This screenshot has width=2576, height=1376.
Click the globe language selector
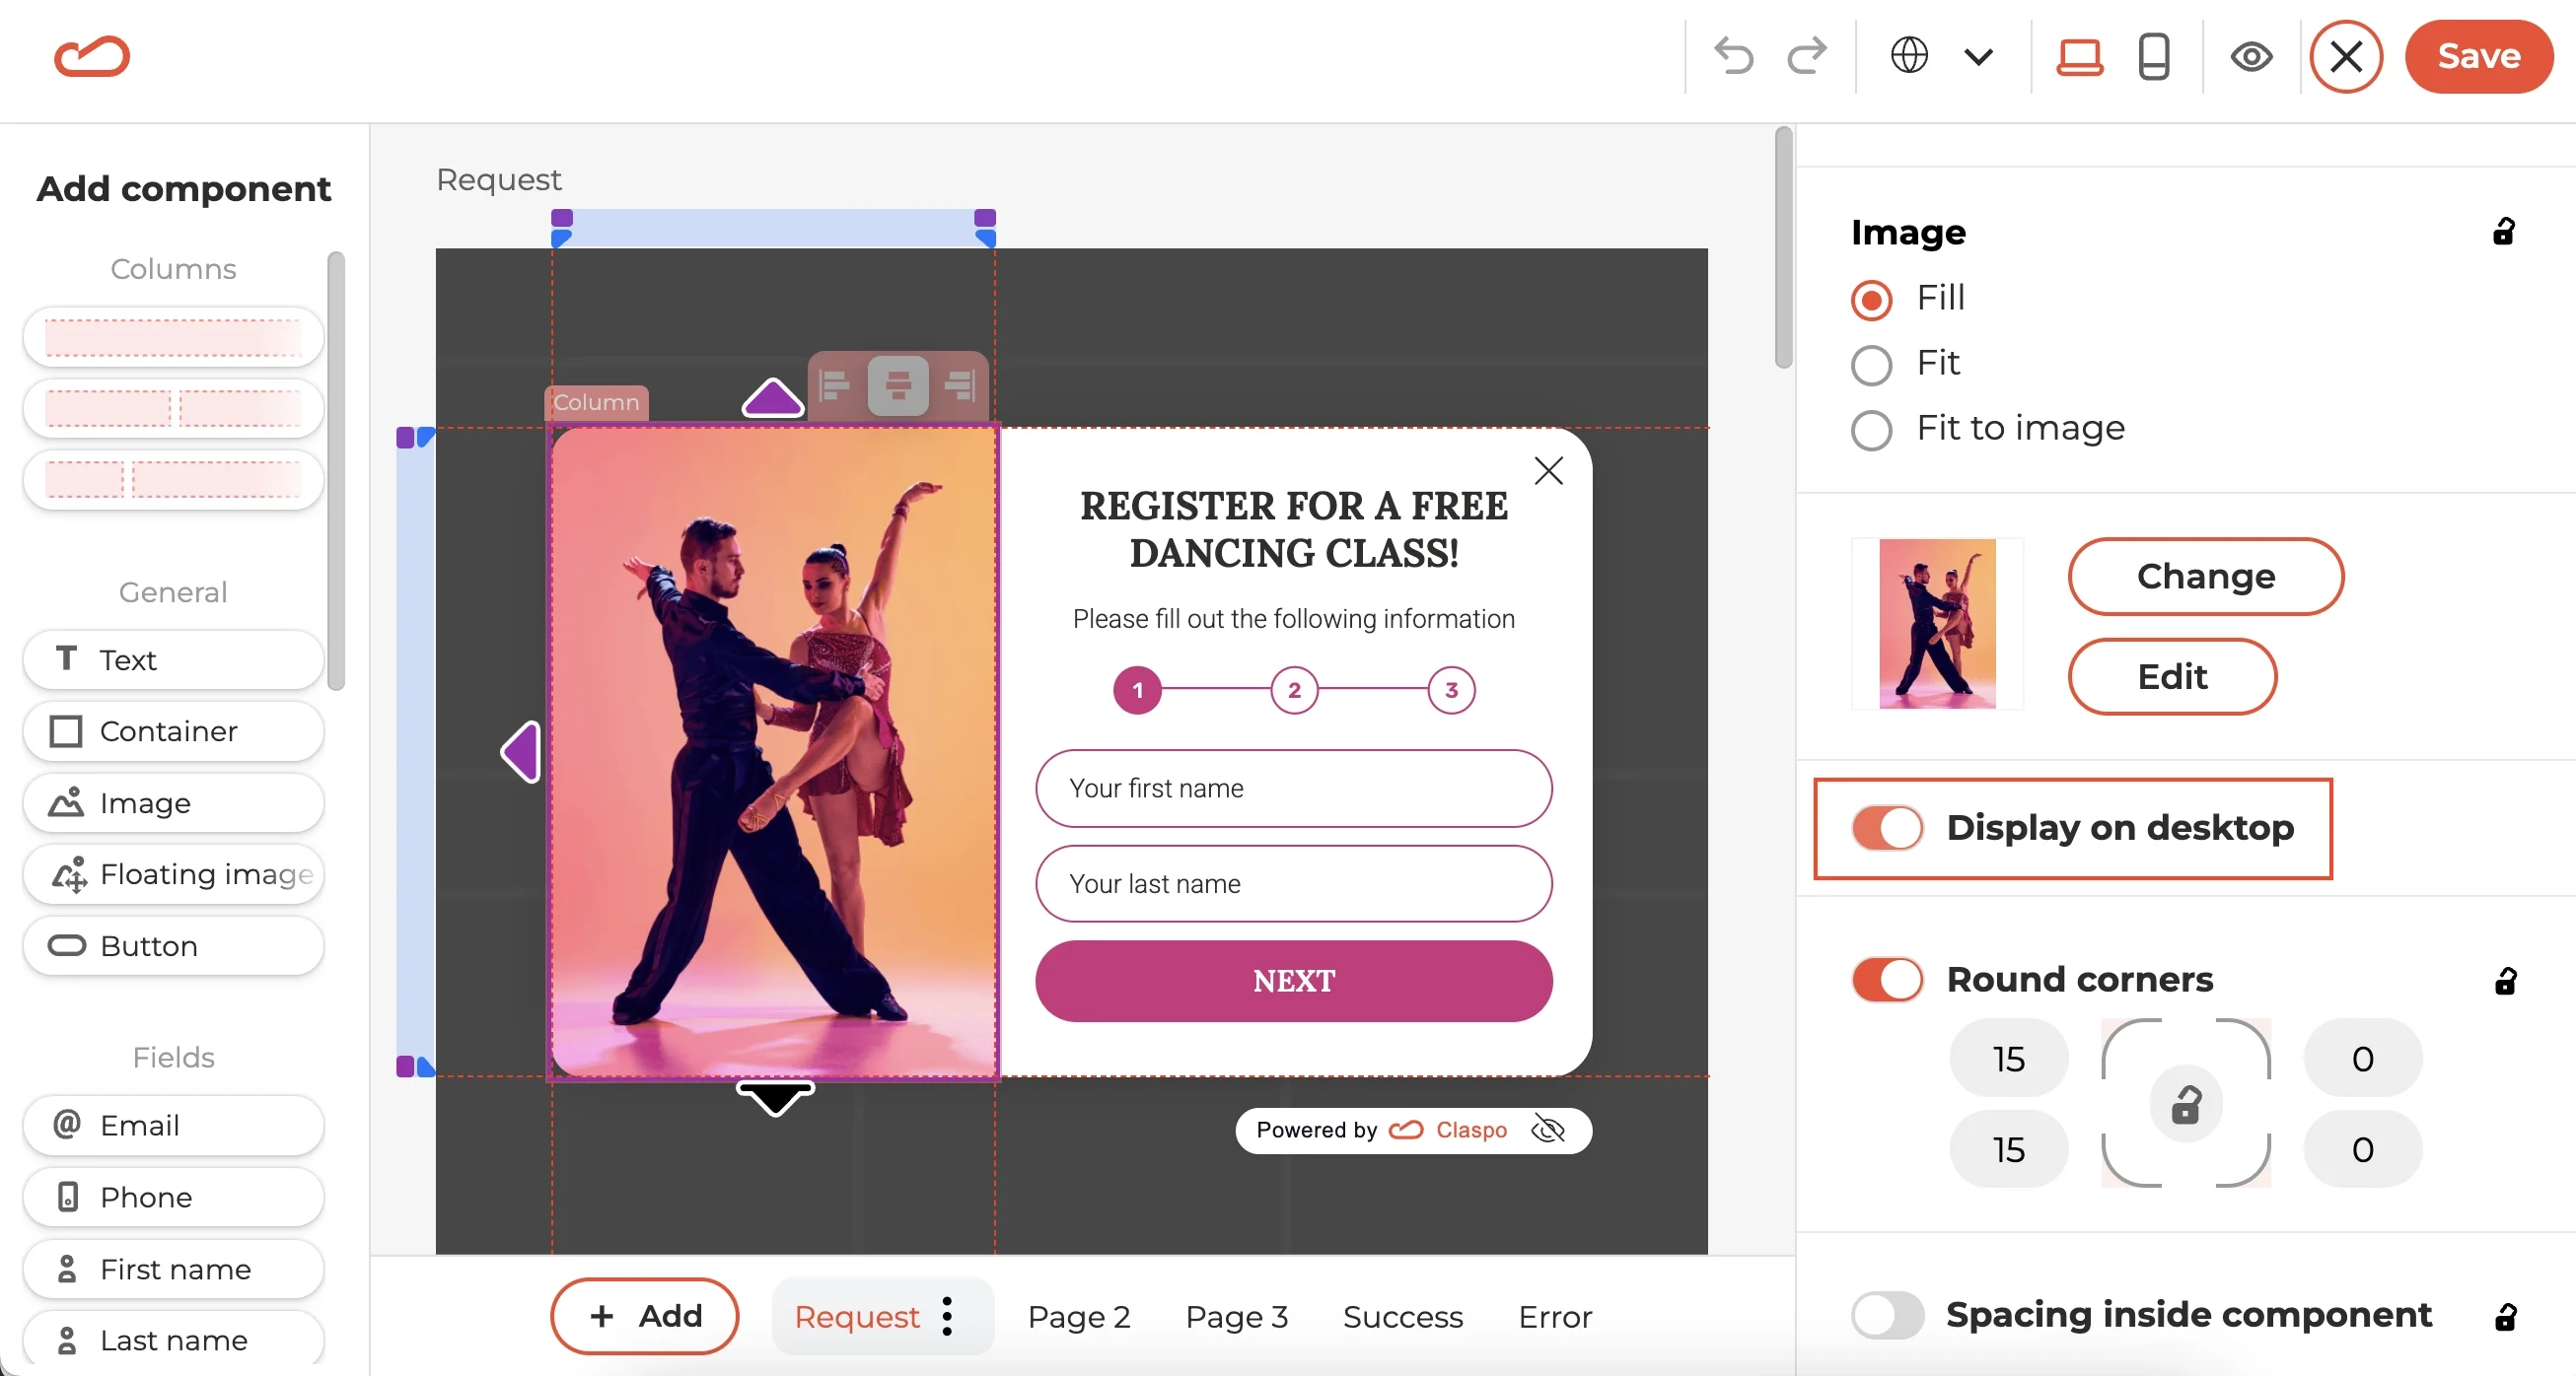click(x=1911, y=57)
